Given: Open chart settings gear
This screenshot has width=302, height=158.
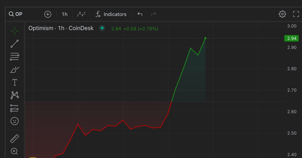Looking at the screenshot, I should (x=282, y=14).
